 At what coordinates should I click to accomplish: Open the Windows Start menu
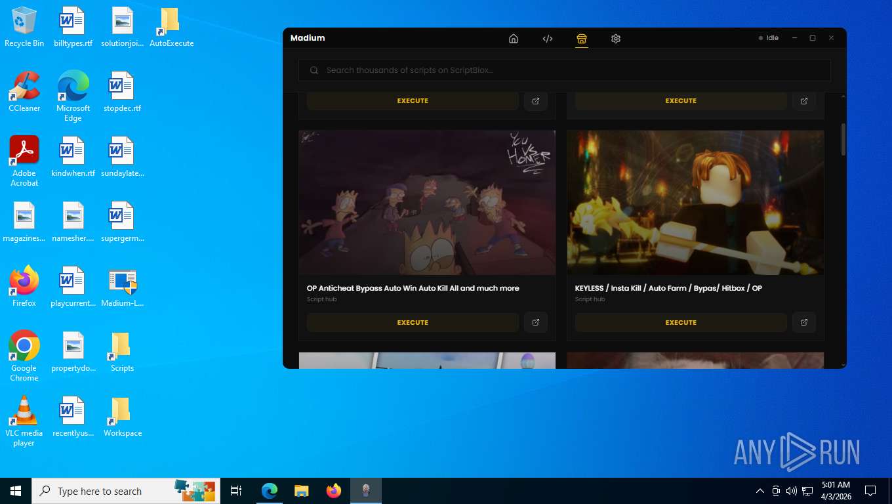(16, 491)
